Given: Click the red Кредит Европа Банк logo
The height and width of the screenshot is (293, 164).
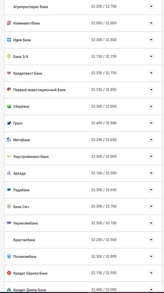Looking at the screenshot, I should pyautogui.click(x=9, y=273).
